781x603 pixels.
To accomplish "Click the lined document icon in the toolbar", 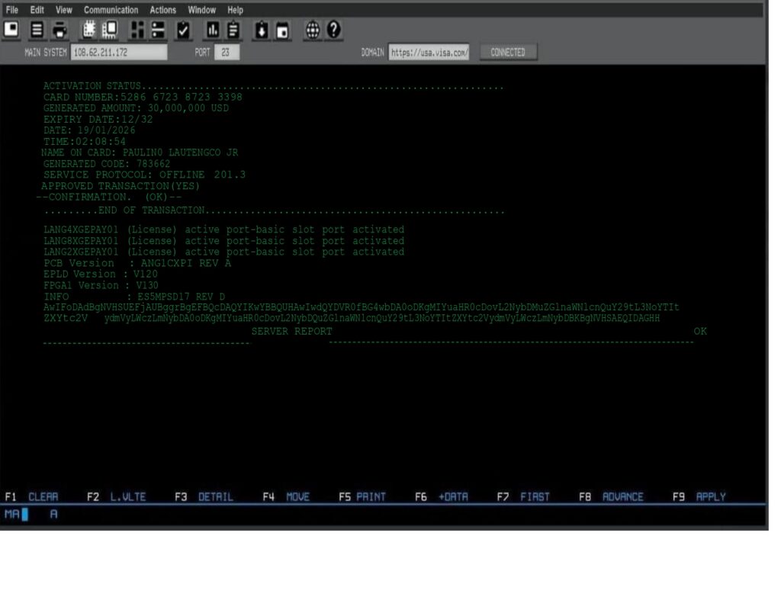I will pyautogui.click(x=37, y=30).
